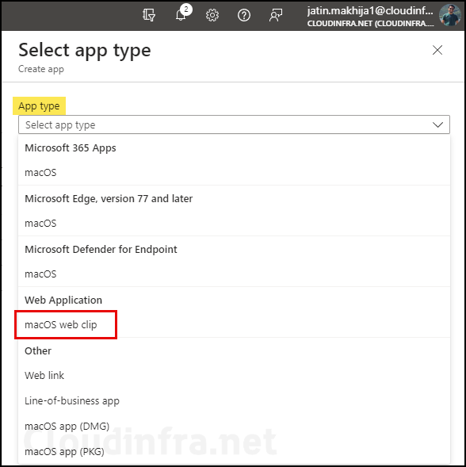Image resolution: width=466 pixels, height=467 pixels.
Task: Click the user profile avatar photo
Action: point(449,14)
